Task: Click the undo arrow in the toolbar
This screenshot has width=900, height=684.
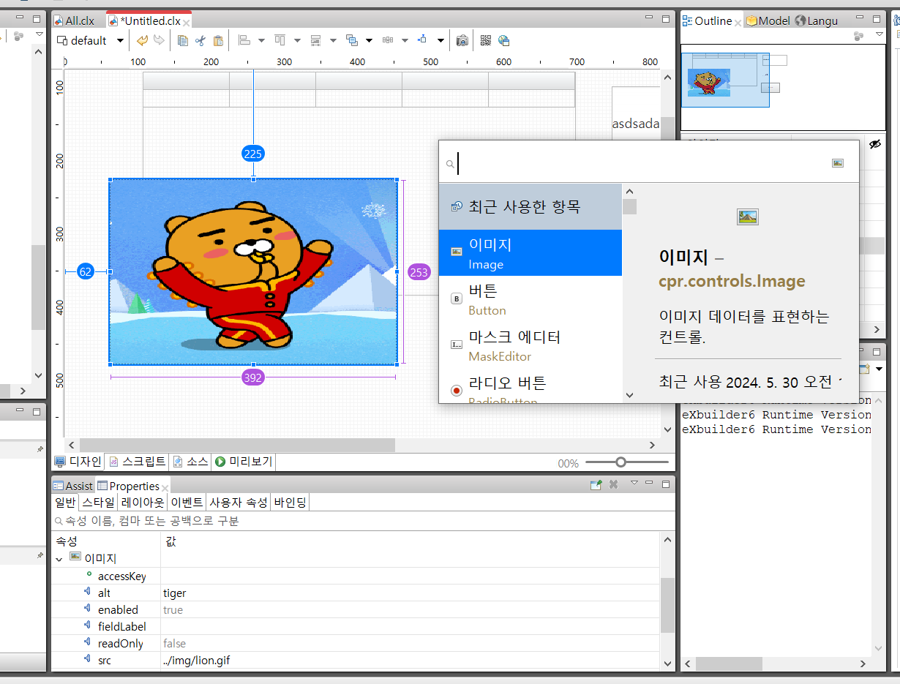Action: coord(143,40)
